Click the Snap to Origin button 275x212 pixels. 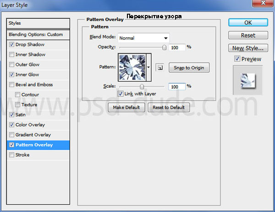(189, 68)
